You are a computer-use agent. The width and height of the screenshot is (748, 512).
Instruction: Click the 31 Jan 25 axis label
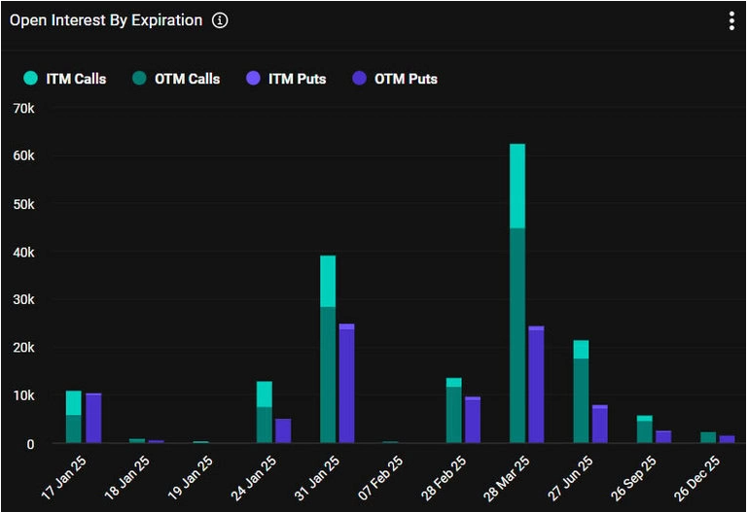(317, 478)
